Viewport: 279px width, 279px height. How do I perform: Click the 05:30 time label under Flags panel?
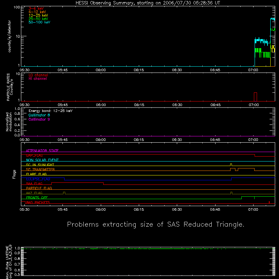click(24, 210)
